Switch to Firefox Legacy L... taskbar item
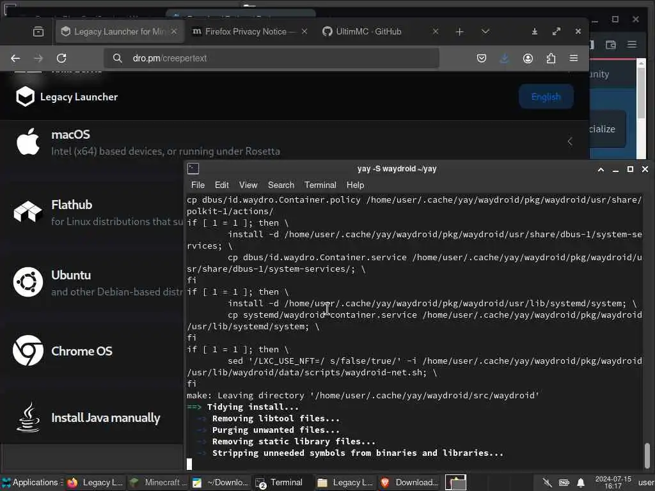Image resolution: width=655 pixels, height=491 pixels. tap(95, 483)
